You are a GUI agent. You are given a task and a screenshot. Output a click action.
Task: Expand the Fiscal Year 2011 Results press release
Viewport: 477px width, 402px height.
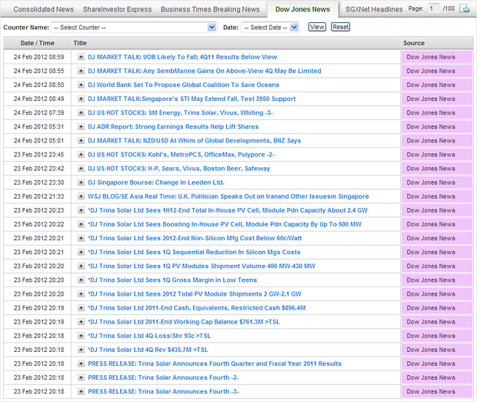tap(81, 363)
